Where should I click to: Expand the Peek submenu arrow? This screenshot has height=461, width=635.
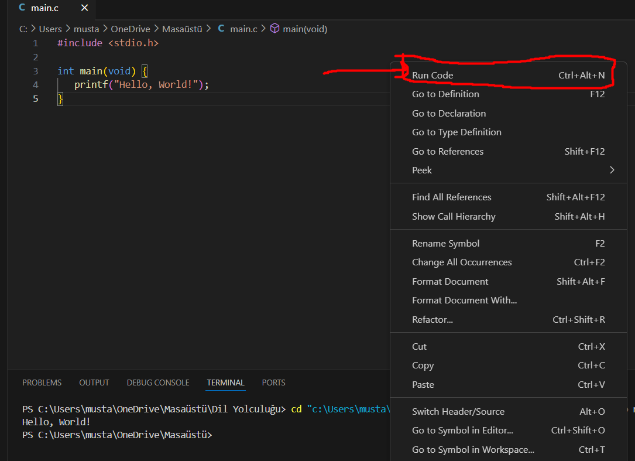coord(612,170)
